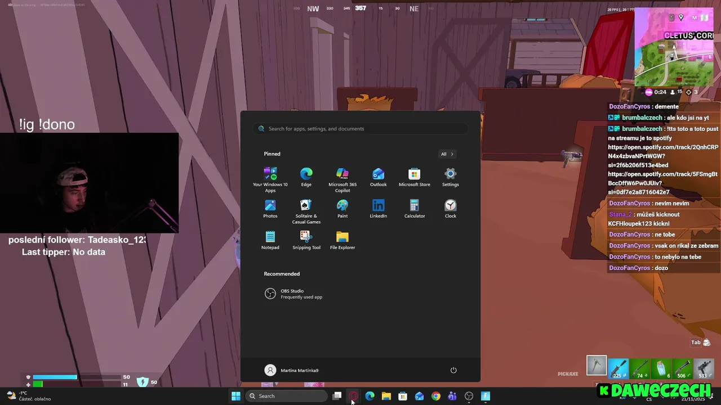This screenshot has width=721, height=405.
Task: Click the green health bar in HUD
Action: click(38, 384)
